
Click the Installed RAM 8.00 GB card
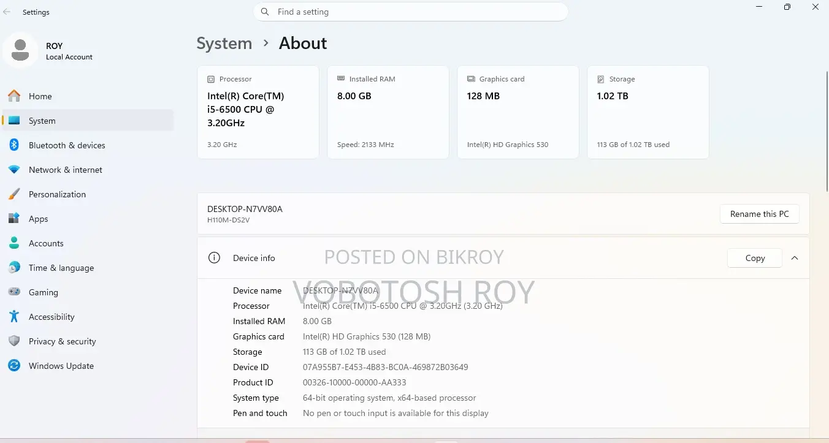click(x=388, y=112)
